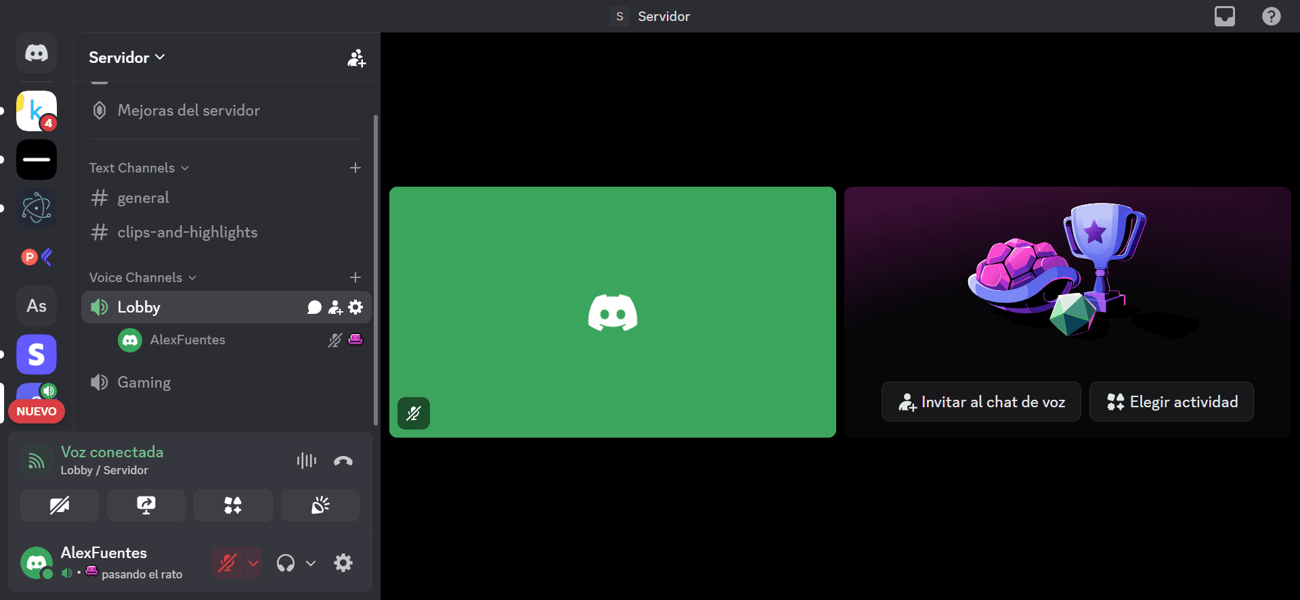Start an activity from voice panel

point(233,505)
